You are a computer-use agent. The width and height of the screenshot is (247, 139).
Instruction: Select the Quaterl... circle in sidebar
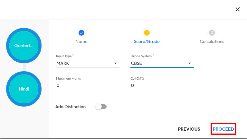click(24, 46)
